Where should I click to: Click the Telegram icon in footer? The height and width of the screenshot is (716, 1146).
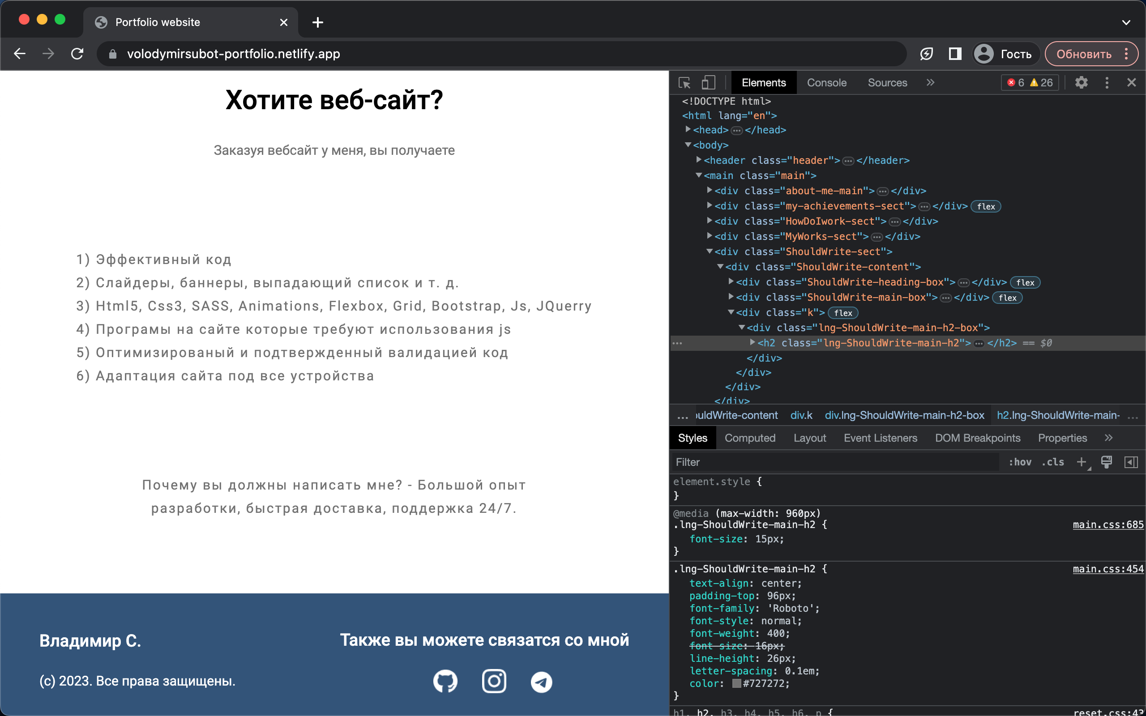coord(541,682)
